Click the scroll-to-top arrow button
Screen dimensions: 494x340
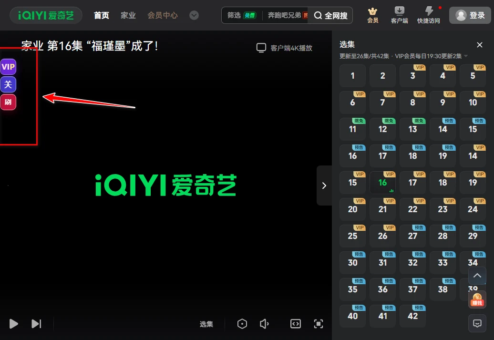click(477, 276)
